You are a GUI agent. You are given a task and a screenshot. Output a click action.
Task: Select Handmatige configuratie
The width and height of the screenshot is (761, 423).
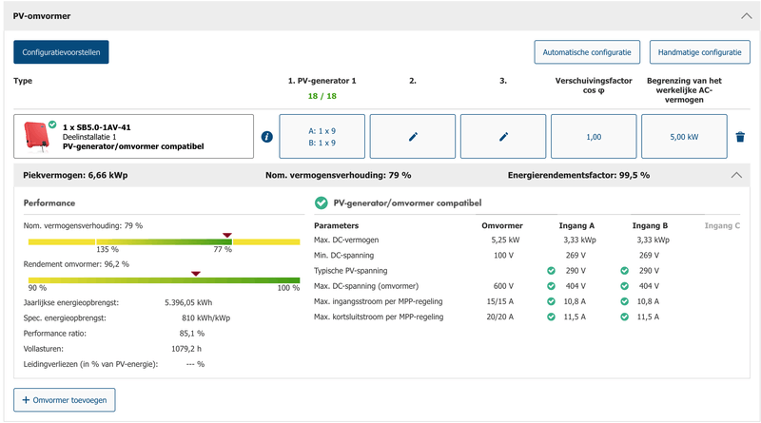(x=699, y=51)
